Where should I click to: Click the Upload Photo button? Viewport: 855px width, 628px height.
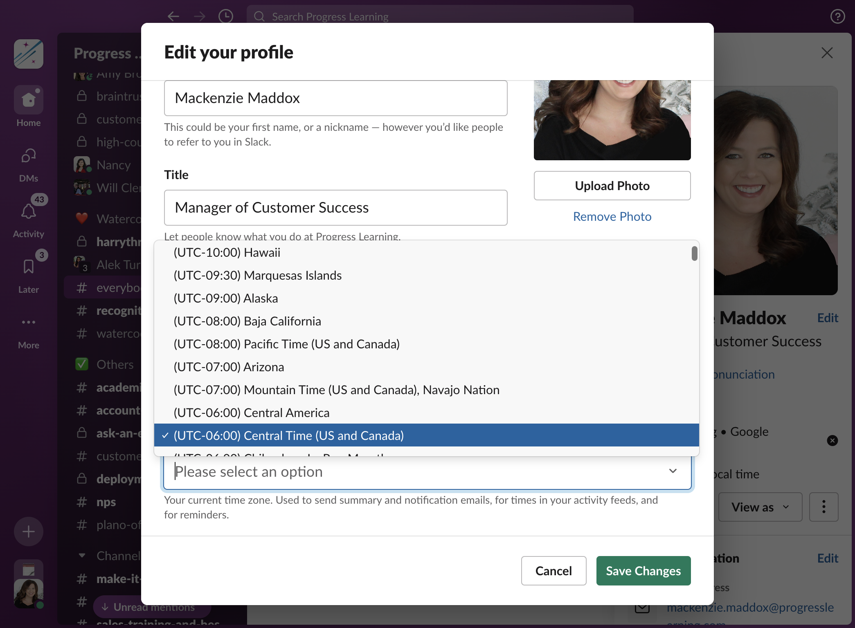click(x=612, y=186)
